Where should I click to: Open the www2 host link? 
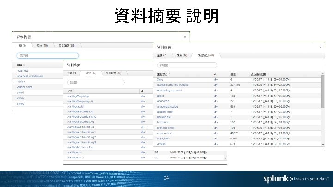(21, 98)
